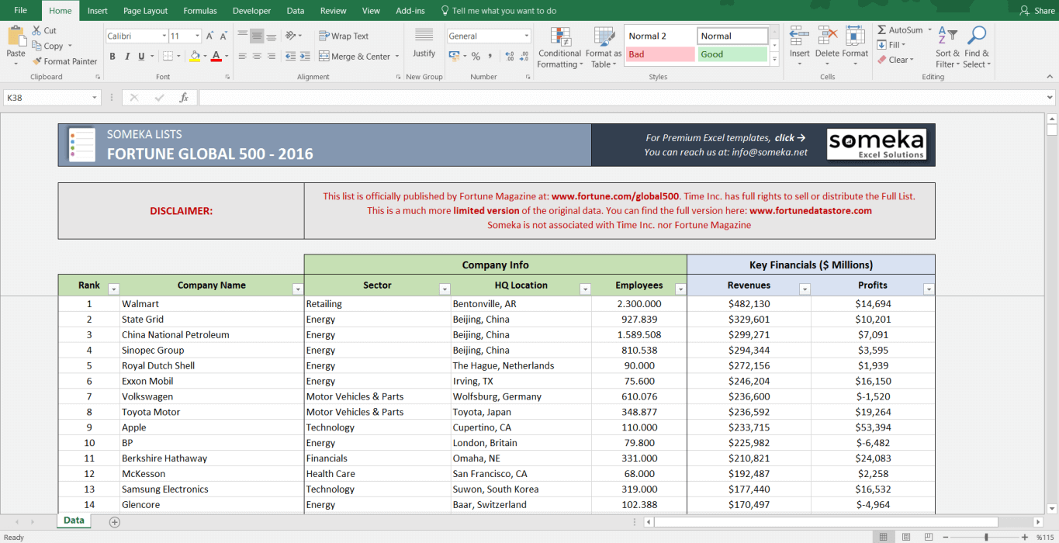
Task: Toggle Center horizontal alignment
Action: [x=257, y=57]
